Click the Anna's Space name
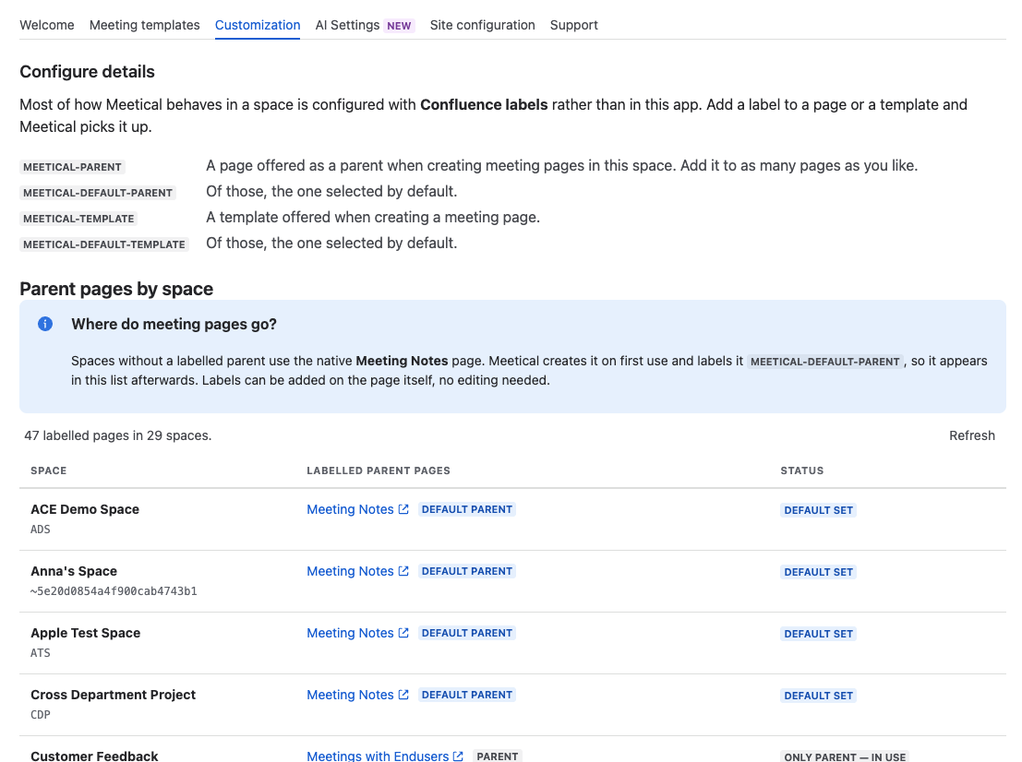This screenshot has height=762, width=1022. pos(74,571)
